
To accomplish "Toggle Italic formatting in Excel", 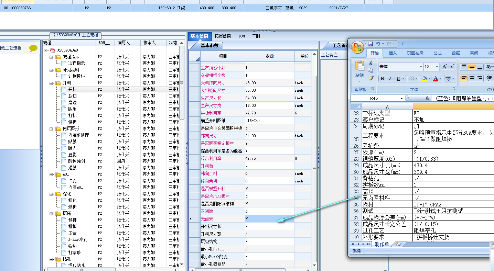I will (x=390, y=79).
